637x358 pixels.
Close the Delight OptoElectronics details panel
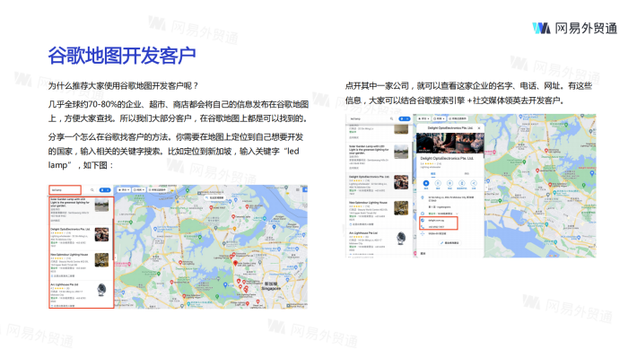point(479,128)
